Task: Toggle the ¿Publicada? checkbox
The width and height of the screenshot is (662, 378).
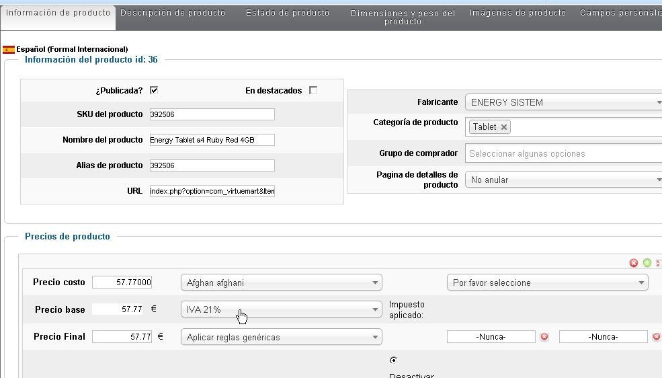Action: coord(154,90)
